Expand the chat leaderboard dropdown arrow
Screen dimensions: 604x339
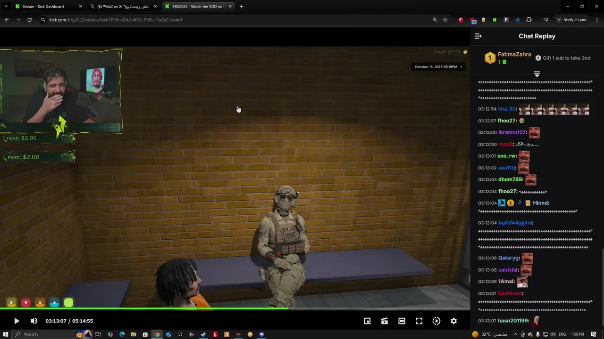coord(537,74)
